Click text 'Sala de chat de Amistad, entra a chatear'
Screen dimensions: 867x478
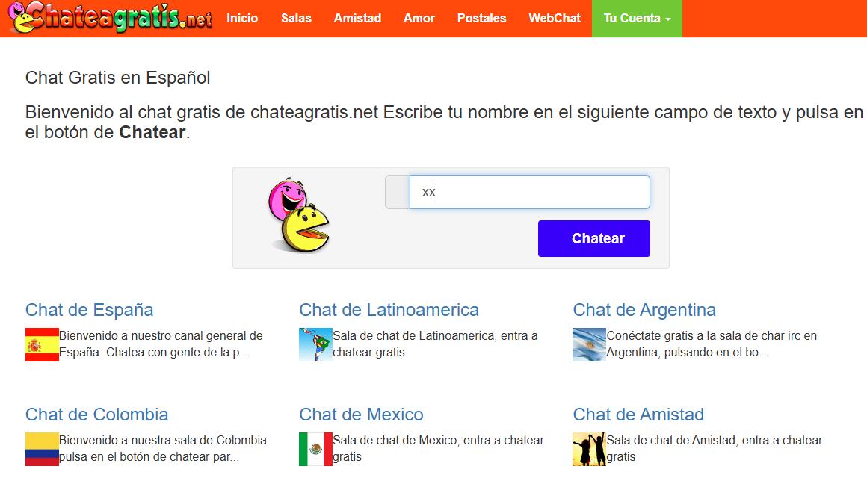point(715,441)
